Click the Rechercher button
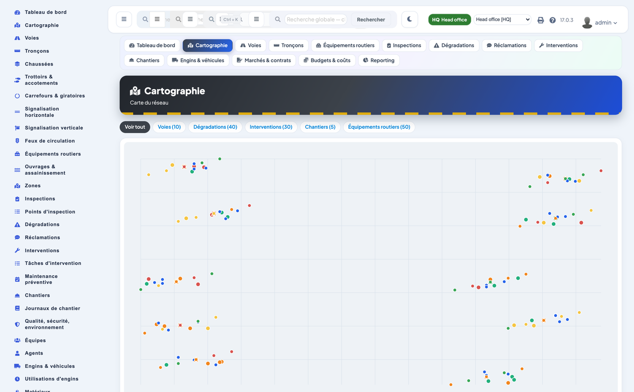 click(371, 20)
